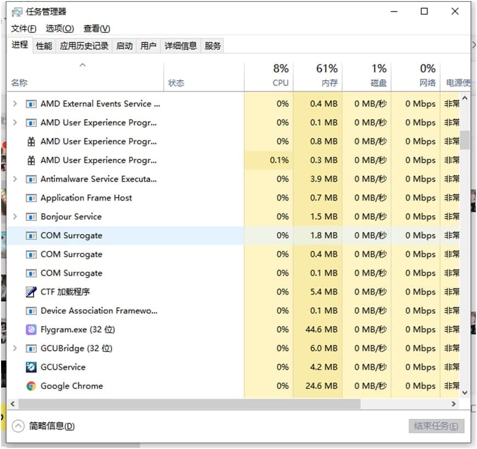
Task: Click the horizontal scrollbar right arrow
Action: (453, 404)
